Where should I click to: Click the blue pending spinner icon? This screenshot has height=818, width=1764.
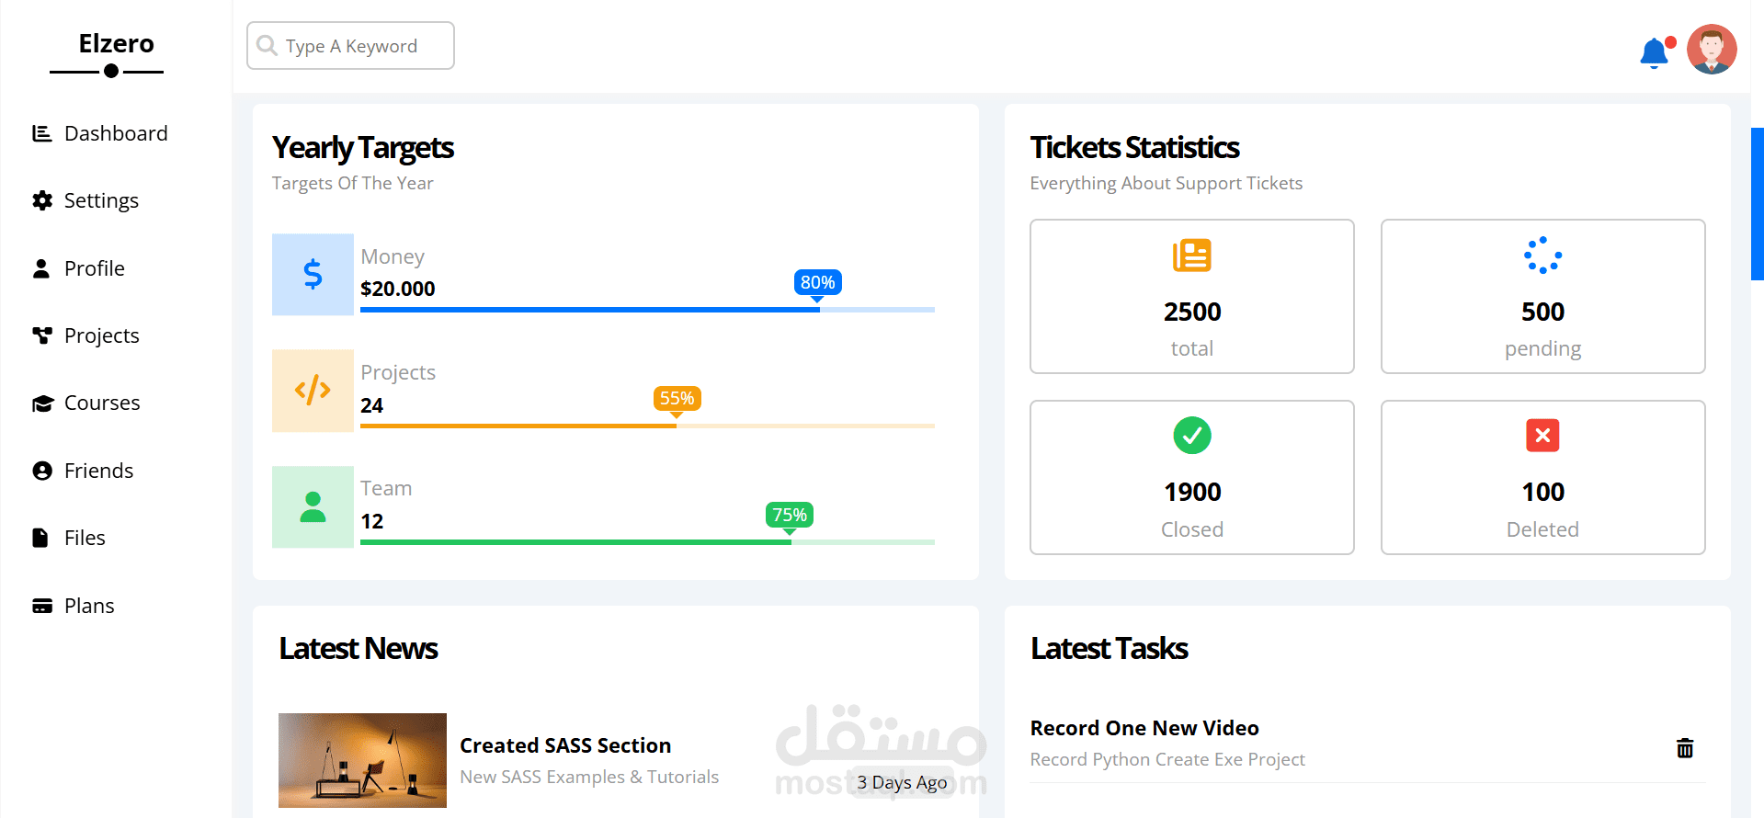pos(1542,256)
